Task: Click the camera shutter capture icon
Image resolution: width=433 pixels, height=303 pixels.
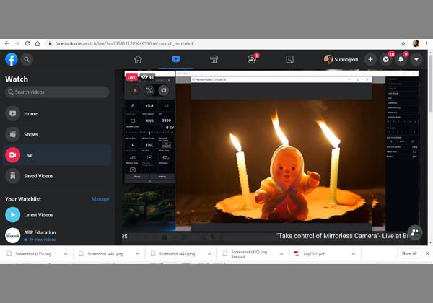Action: [x=164, y=90]
